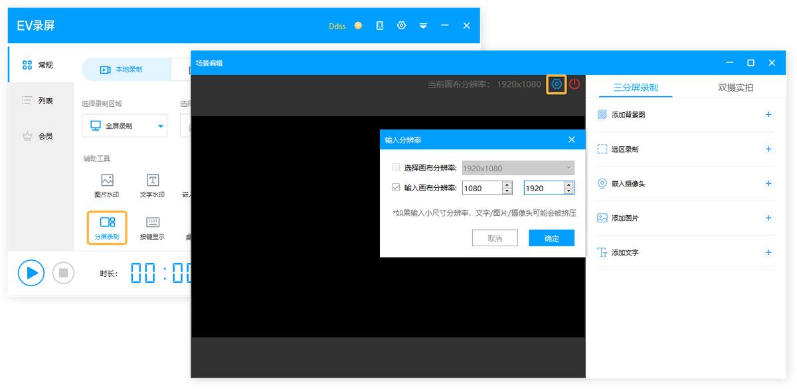Click the mobile device icon in title bar
The width and height of the screenshot is (797, 389).
point(379,25)
